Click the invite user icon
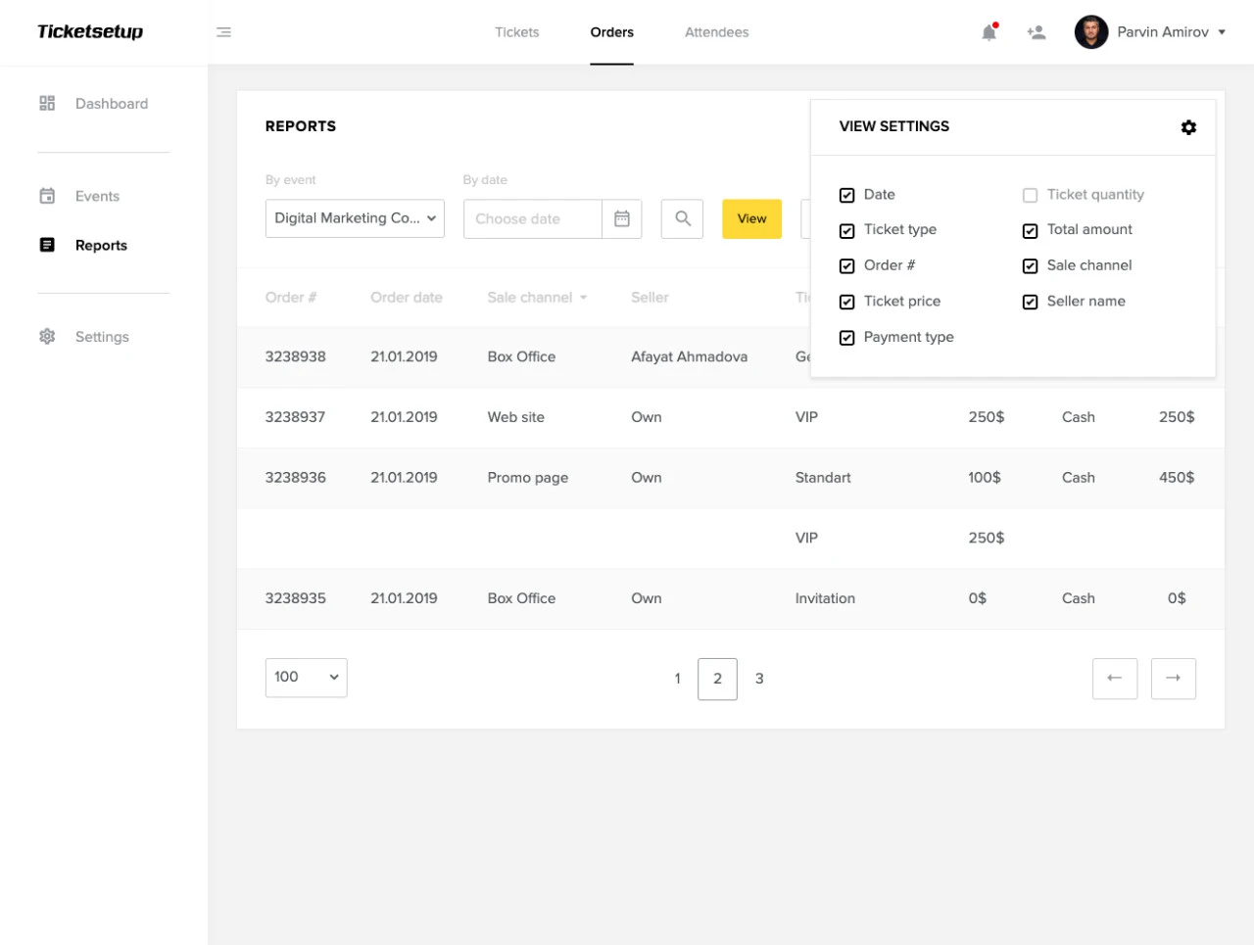This screenshot has width=1254, height=945. coord(1036,31)
